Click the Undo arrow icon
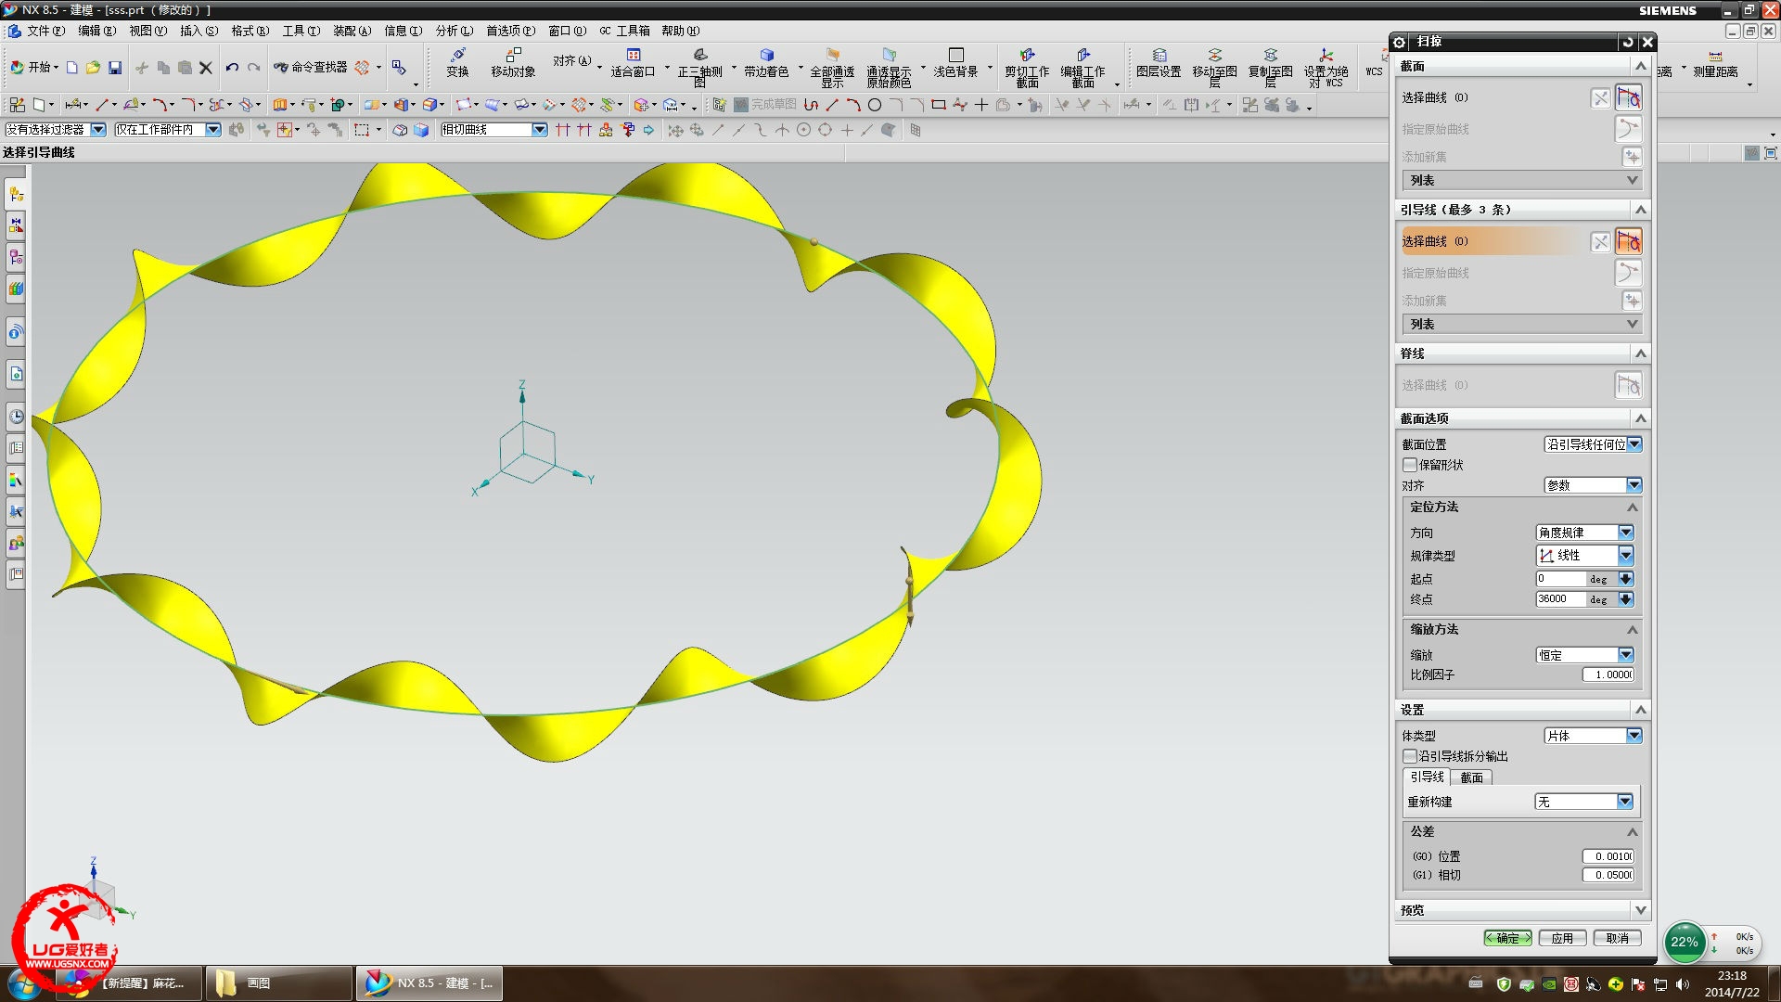This screenshot has width=1781, height=1002. [232, 68]
